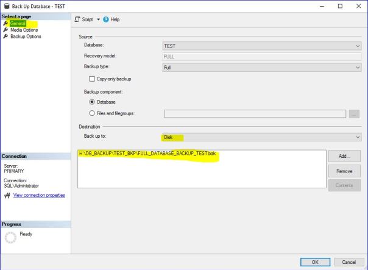This screenshot has height=270, width=368.
Task: Select the Files and filegroups option
Action: [93, 113]
